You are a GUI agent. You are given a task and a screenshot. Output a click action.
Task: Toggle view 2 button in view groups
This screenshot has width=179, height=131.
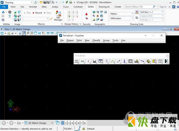click(66, 123)
